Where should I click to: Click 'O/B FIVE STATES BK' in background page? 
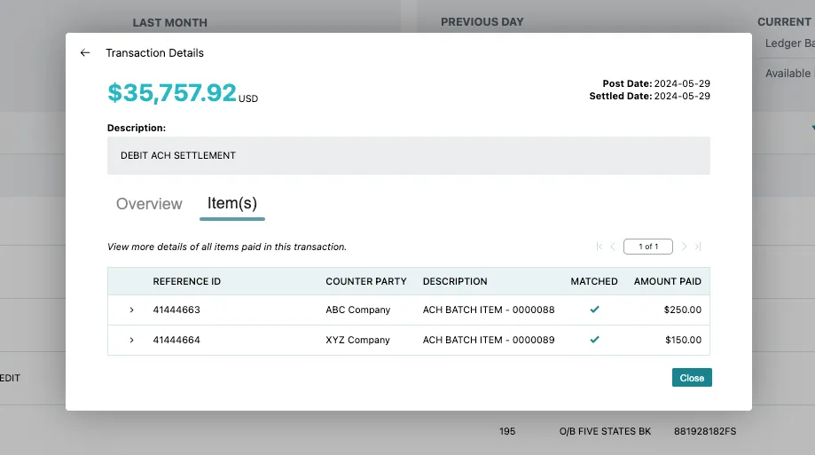pyautogui.click(x=605, y=431)
